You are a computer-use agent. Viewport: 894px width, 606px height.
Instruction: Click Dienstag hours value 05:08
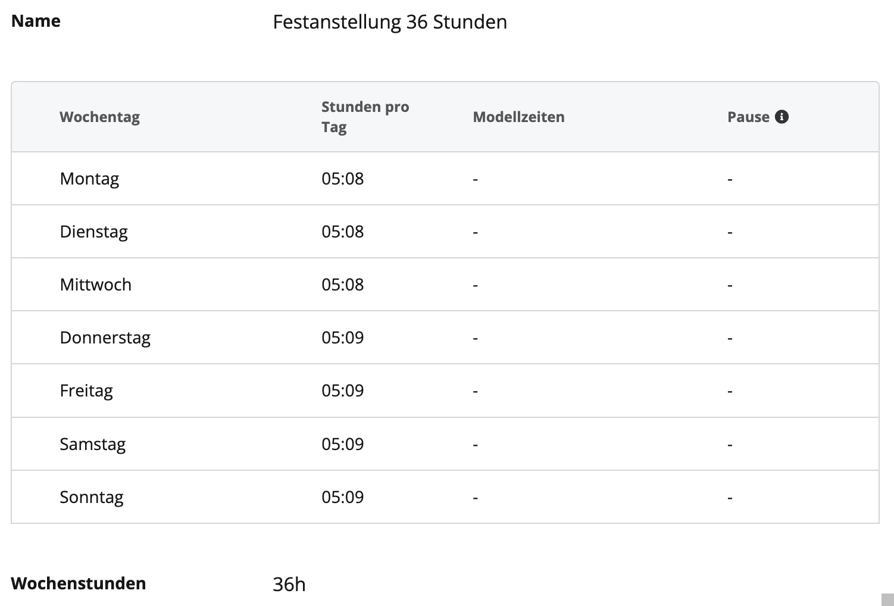(x=342, y=232)
